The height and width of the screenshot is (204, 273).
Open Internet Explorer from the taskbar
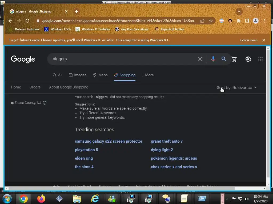(95, 199)
